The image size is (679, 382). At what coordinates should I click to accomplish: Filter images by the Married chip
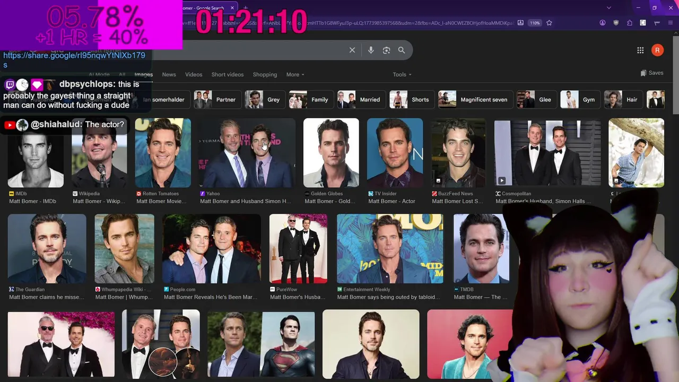click(x=362, y=100)
